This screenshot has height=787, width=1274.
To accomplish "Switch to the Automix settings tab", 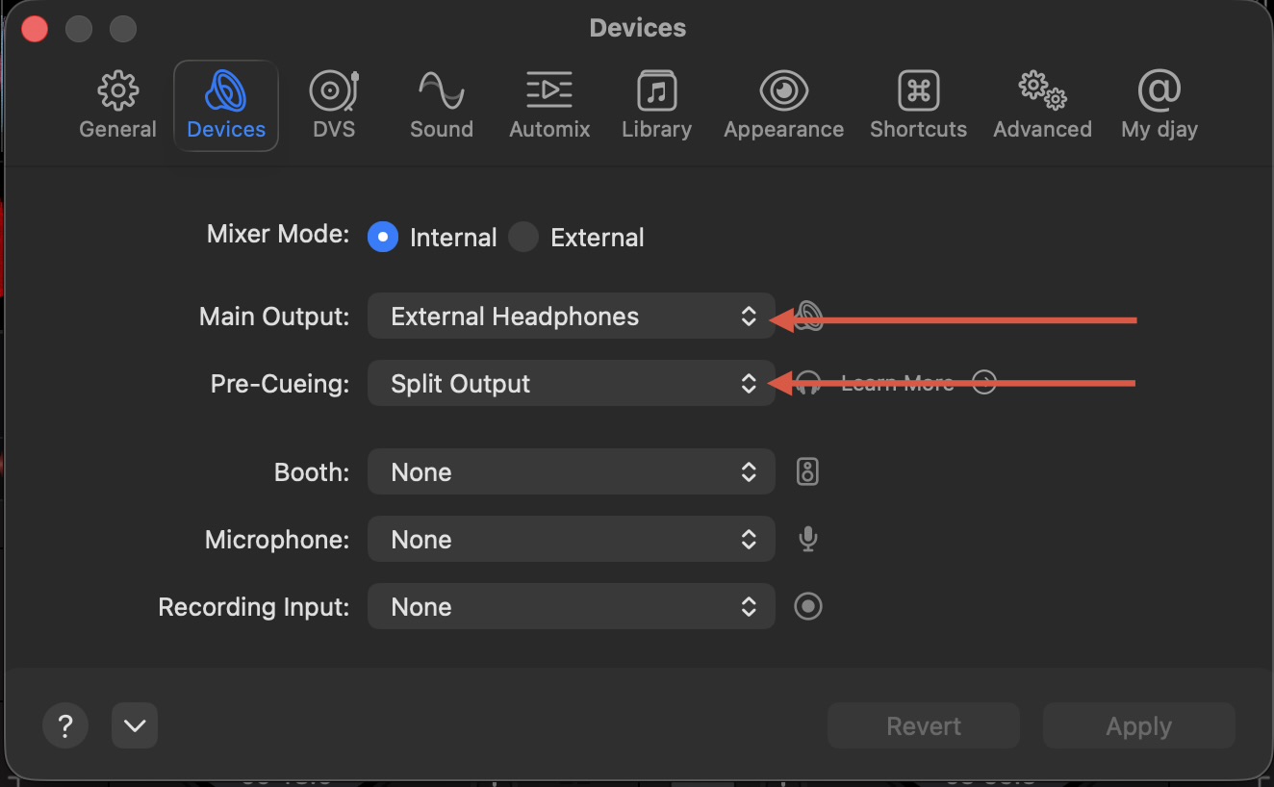I will [549, 105].
